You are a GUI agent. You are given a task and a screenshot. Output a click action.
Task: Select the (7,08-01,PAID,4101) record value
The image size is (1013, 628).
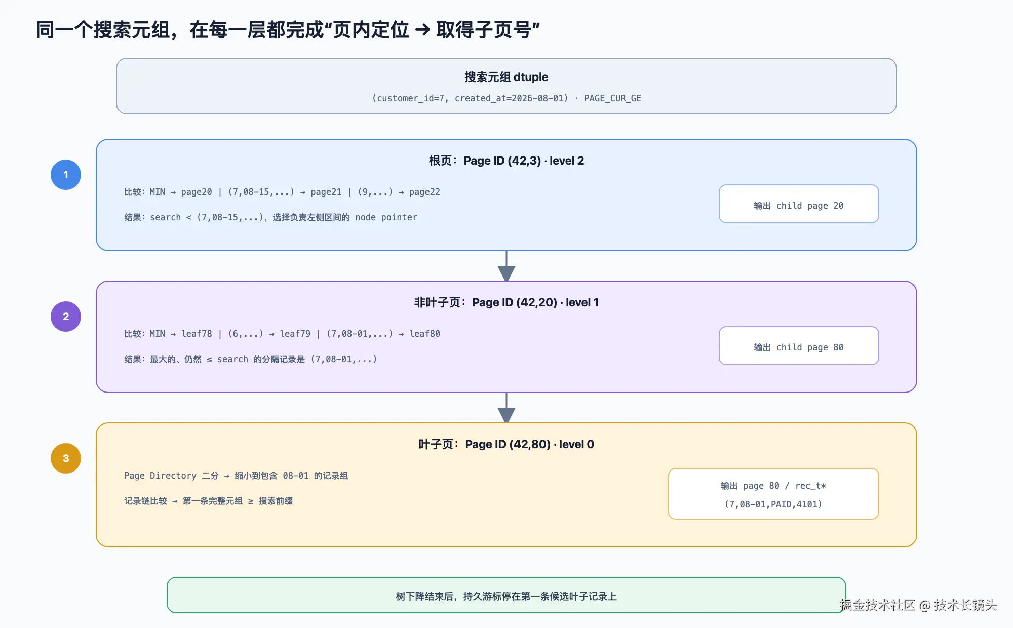[773, 504]
